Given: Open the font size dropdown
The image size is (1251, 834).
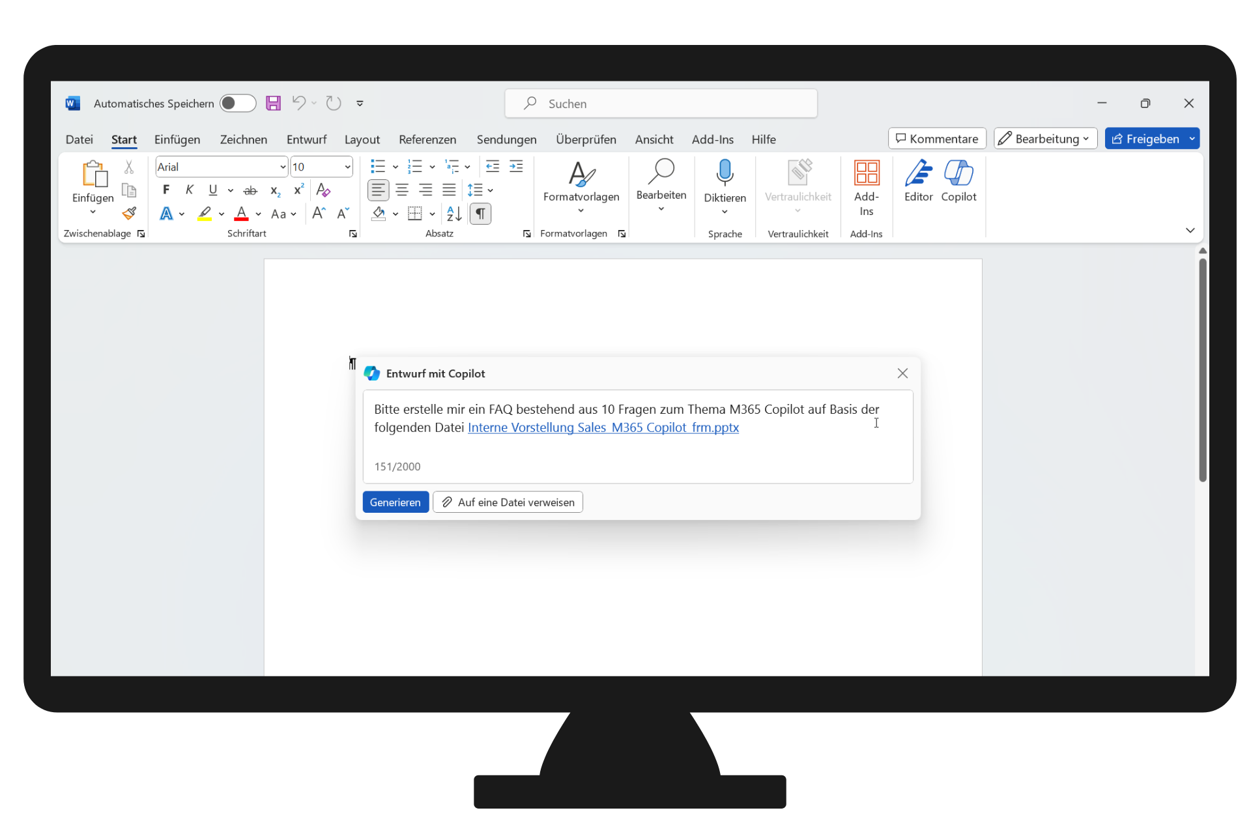Looking at the screenshot, I should [347, 167].
